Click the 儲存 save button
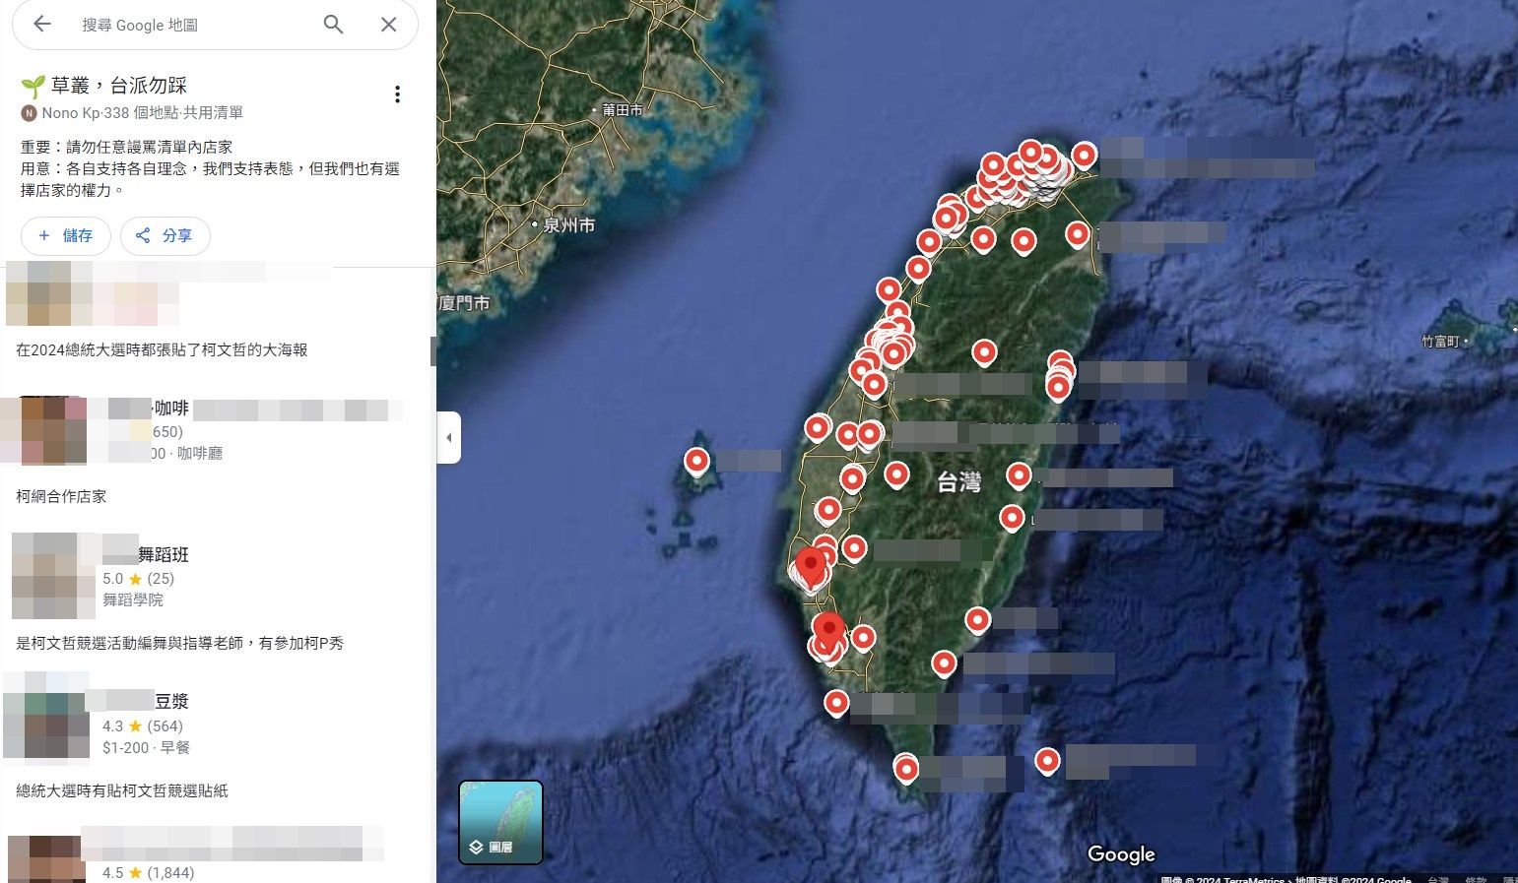 [65, 235]
